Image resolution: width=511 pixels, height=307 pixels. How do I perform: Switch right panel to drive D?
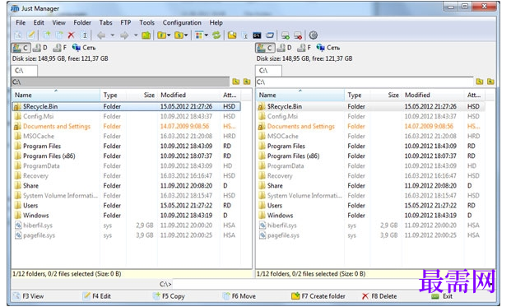(x=285, y=48)
